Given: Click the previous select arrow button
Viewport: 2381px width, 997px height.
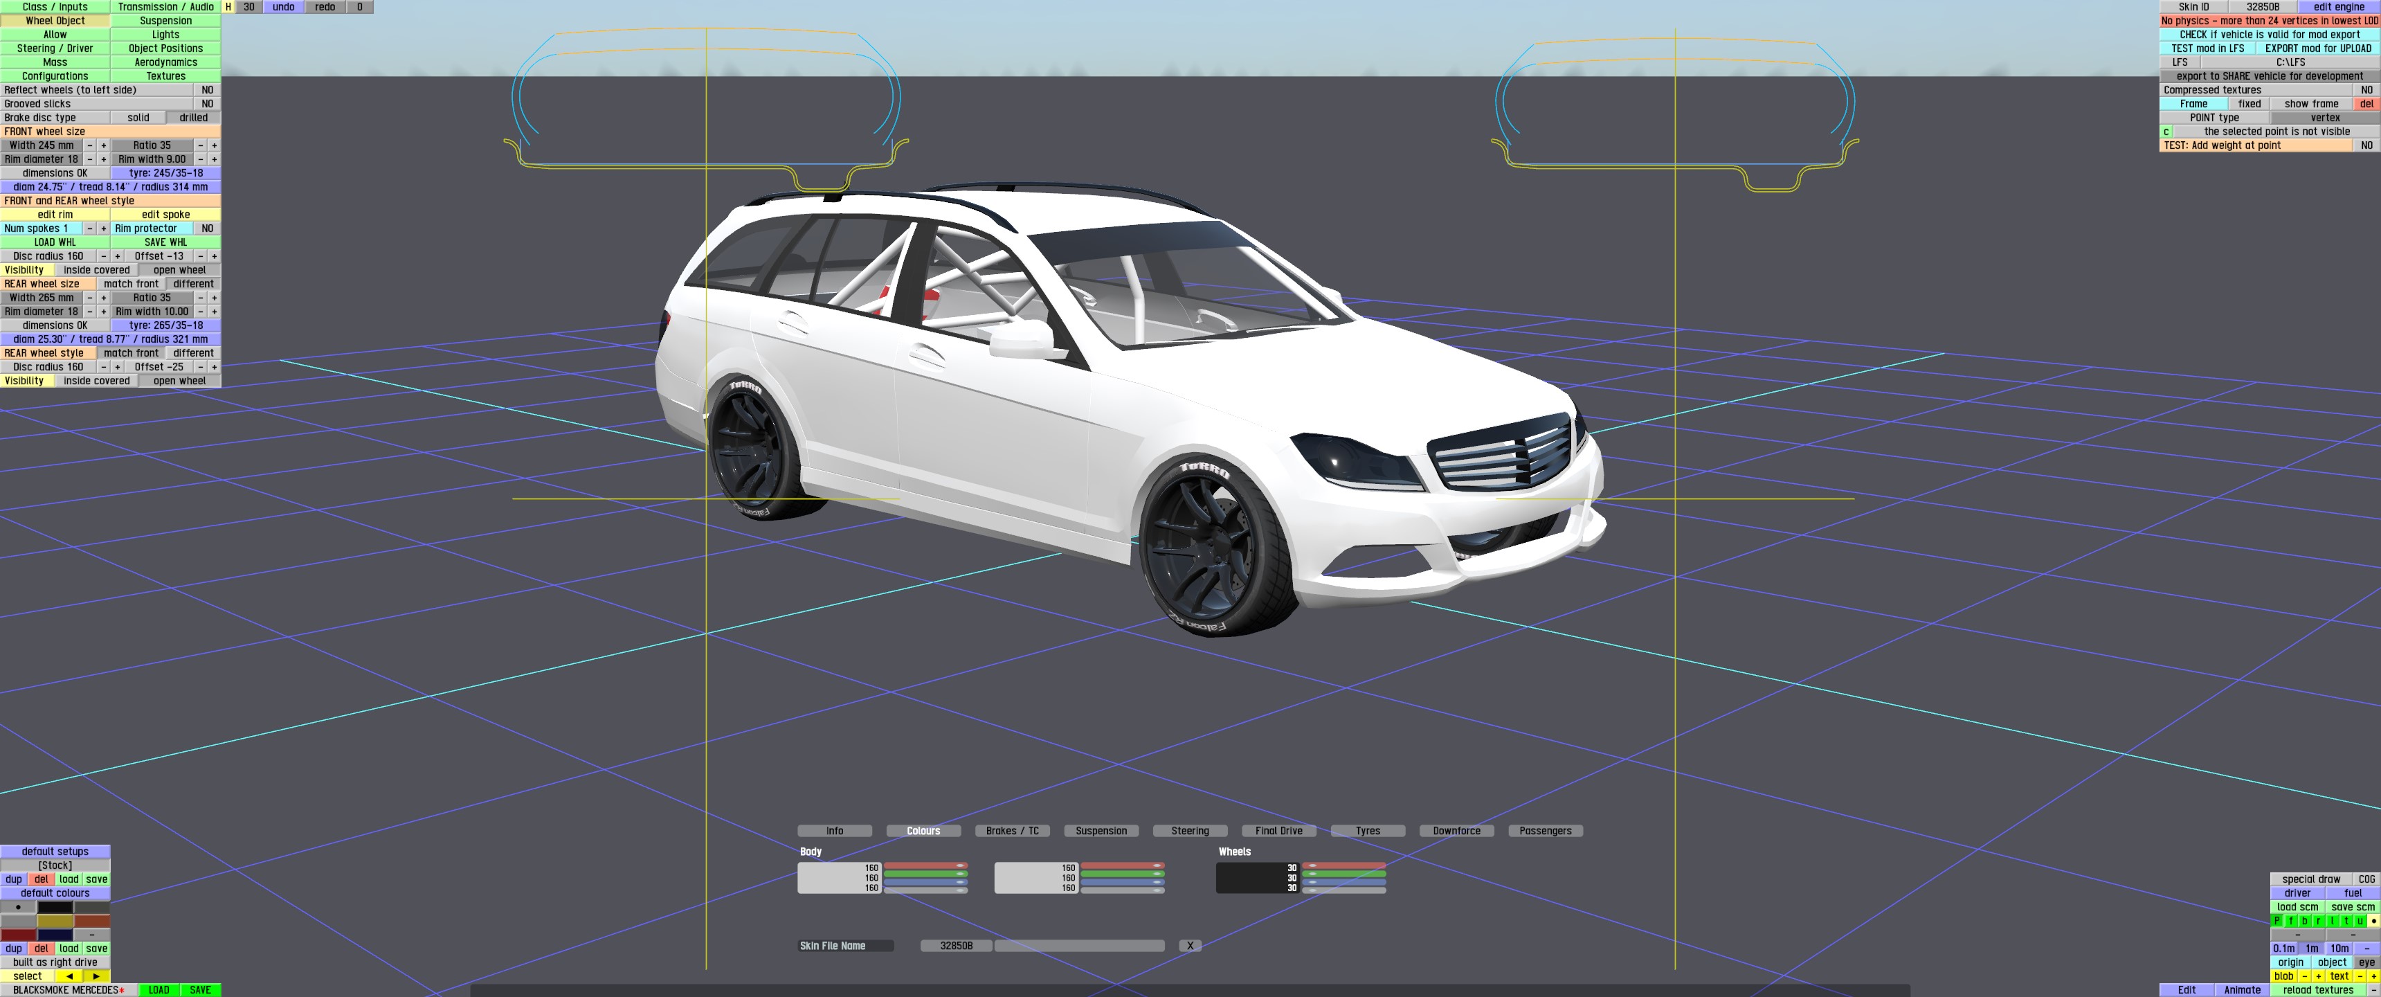Looking at the screenshot, I should pyautogui.click(x=69, y=976).
